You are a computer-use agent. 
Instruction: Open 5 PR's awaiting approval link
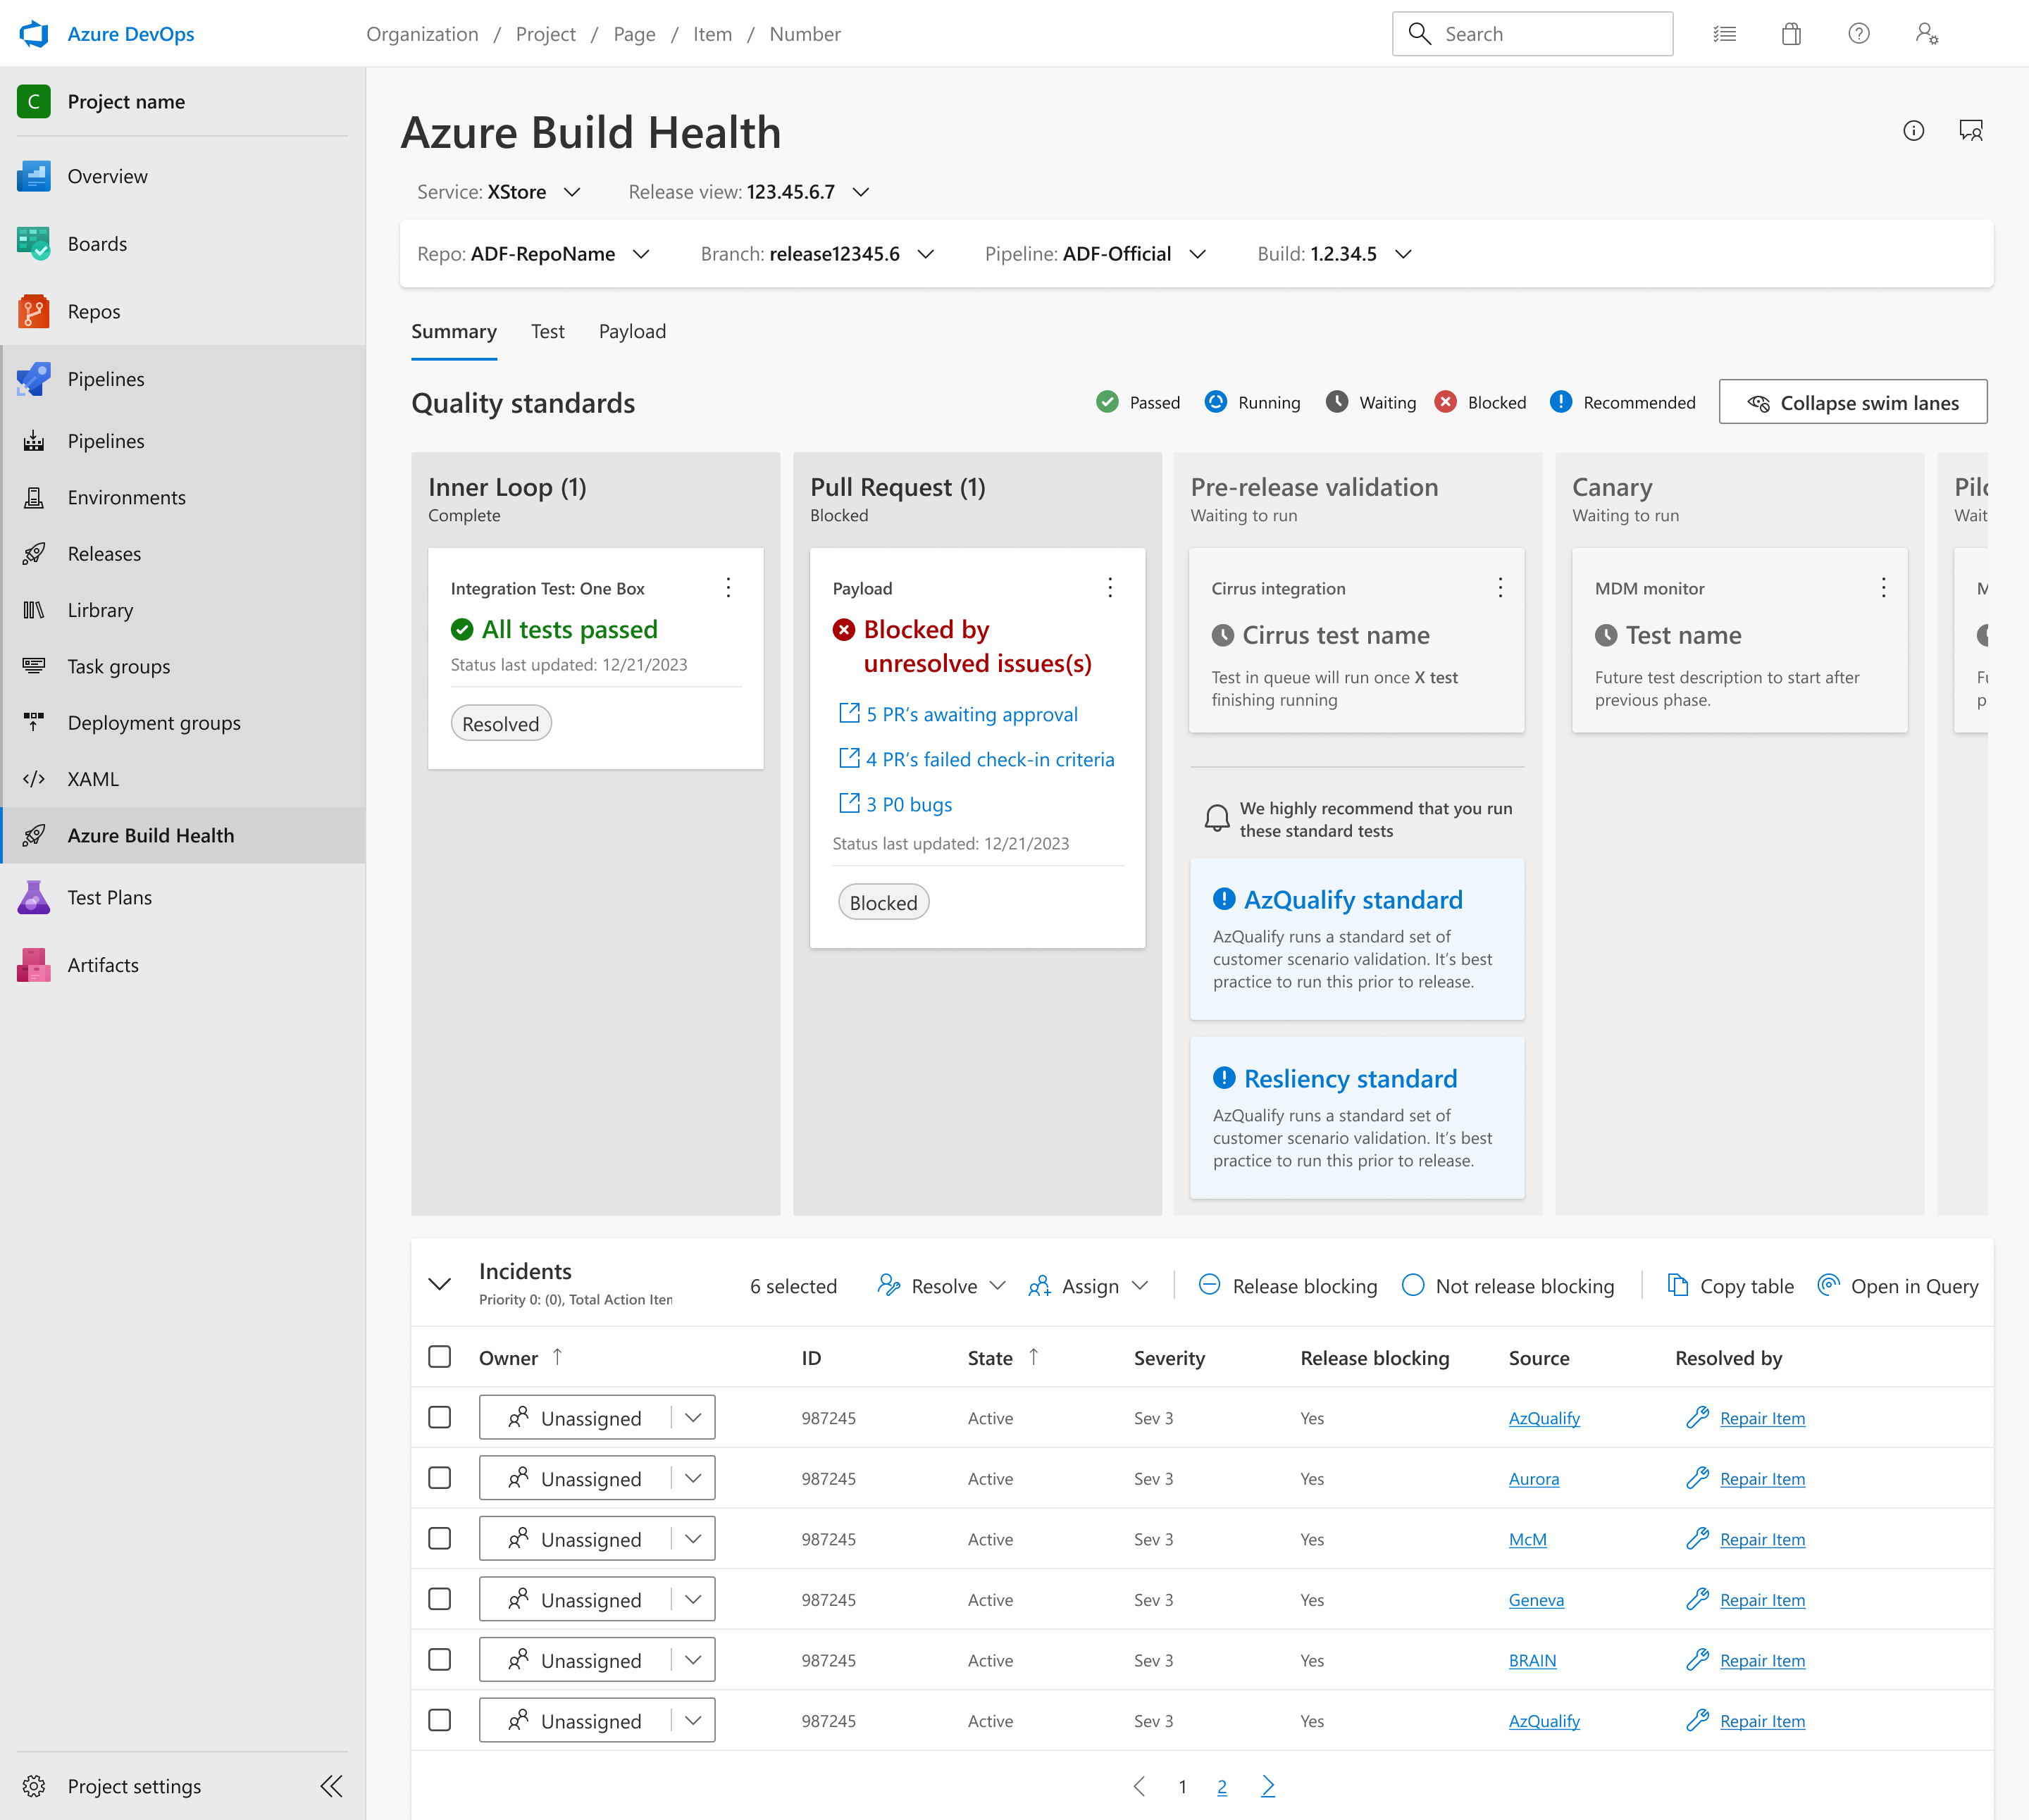[958, 714]
